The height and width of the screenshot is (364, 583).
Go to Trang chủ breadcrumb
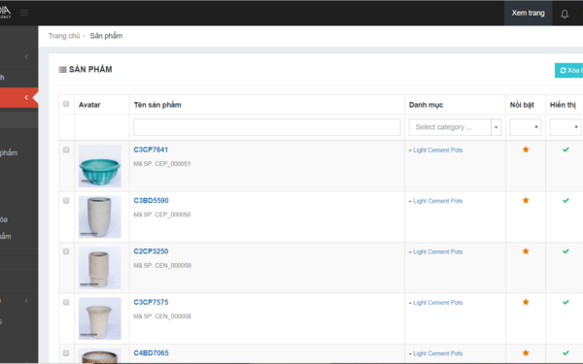pos(64,36)
